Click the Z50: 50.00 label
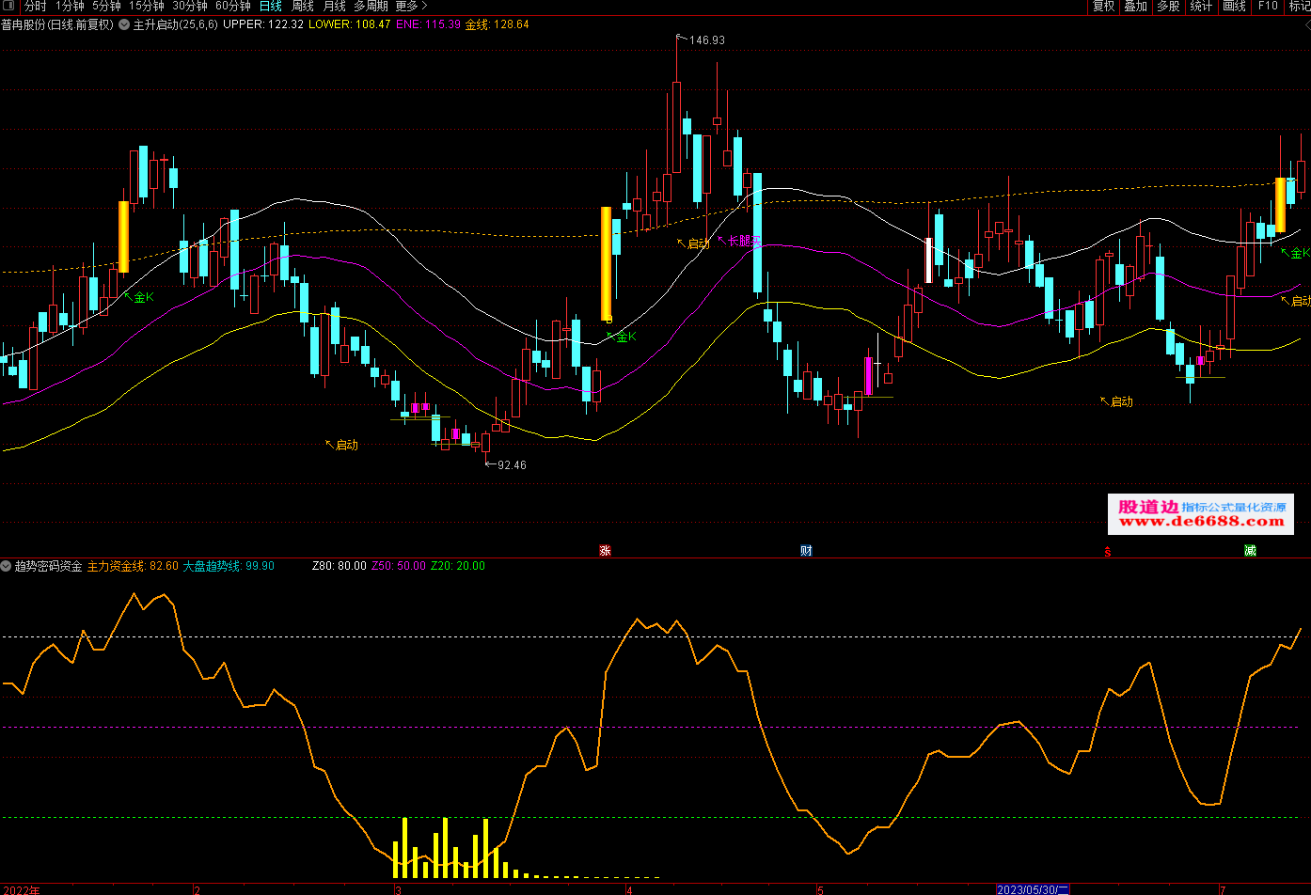The height and width of the screenshot is (895, 1311). pos(399,566)
